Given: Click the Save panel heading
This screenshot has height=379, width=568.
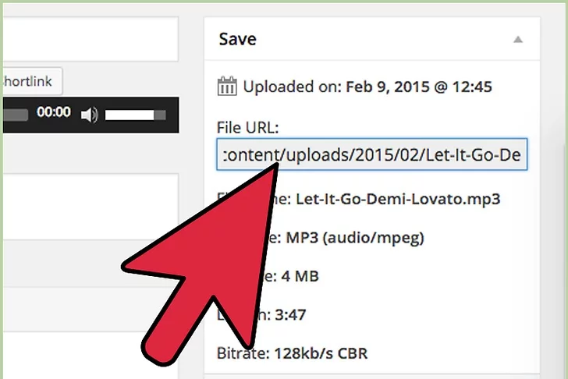Looking at the screenshot, I should [237, 39].
